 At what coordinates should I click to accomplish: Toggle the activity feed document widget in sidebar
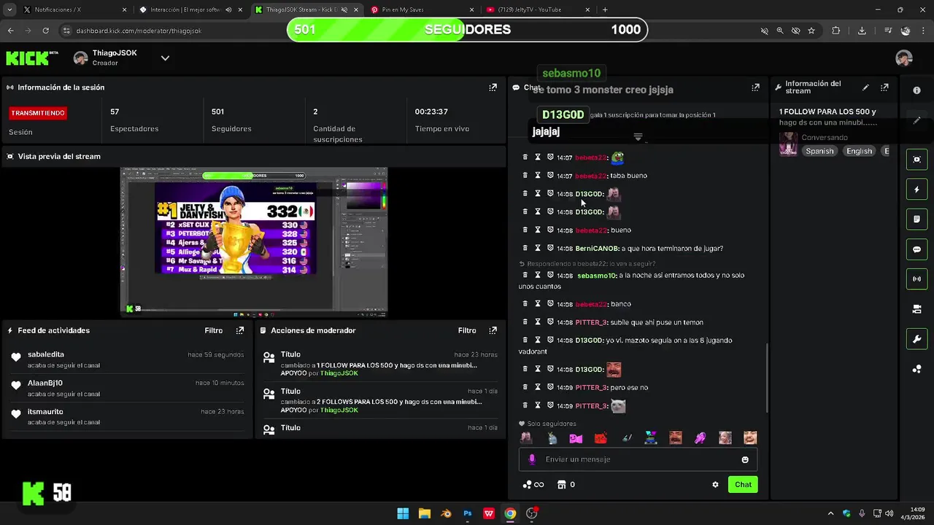click(x=916, y=219)
